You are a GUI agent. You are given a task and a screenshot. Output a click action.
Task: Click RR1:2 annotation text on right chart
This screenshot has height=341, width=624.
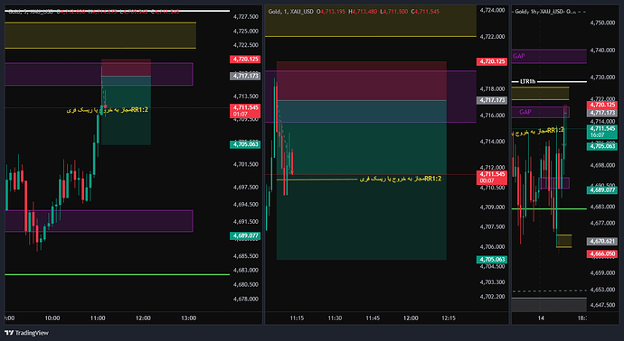(x=538, y=131)
